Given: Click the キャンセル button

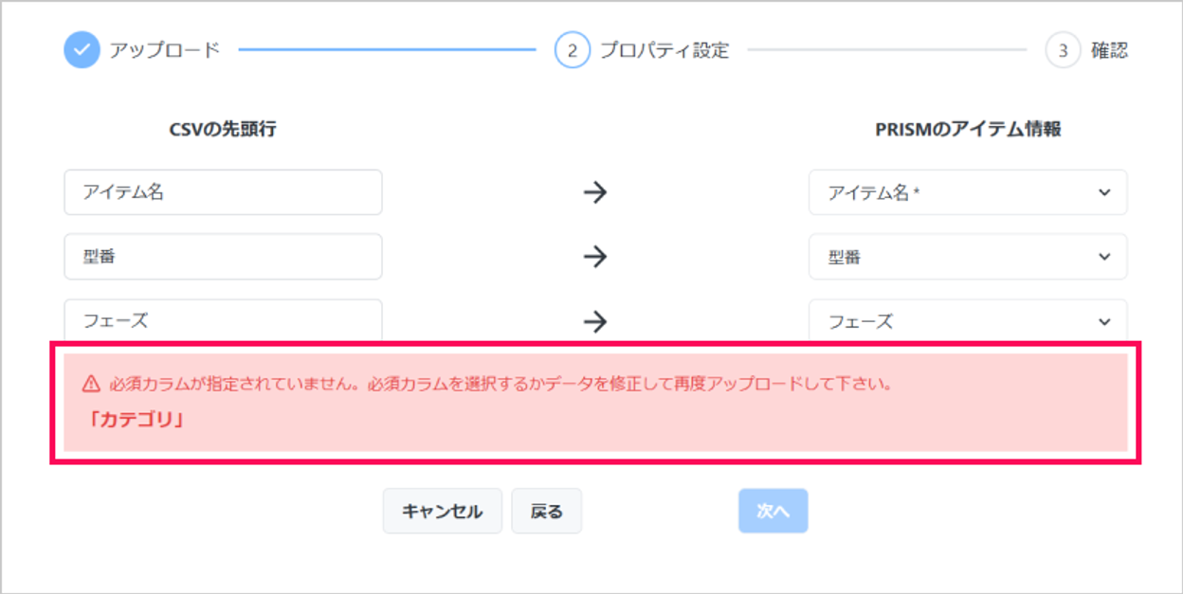Looking at the screenshot, I should coord(443,512).
